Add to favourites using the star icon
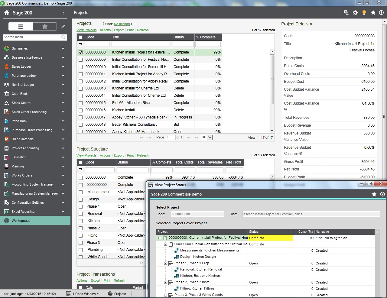This screenshot has height=298, width=387. pyautogui.click(x=373, y=13)
